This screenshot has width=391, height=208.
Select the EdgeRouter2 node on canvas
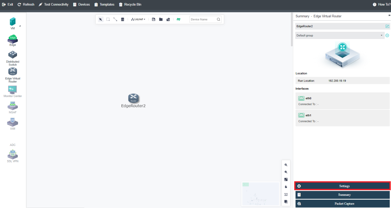(x=133, y=99)
